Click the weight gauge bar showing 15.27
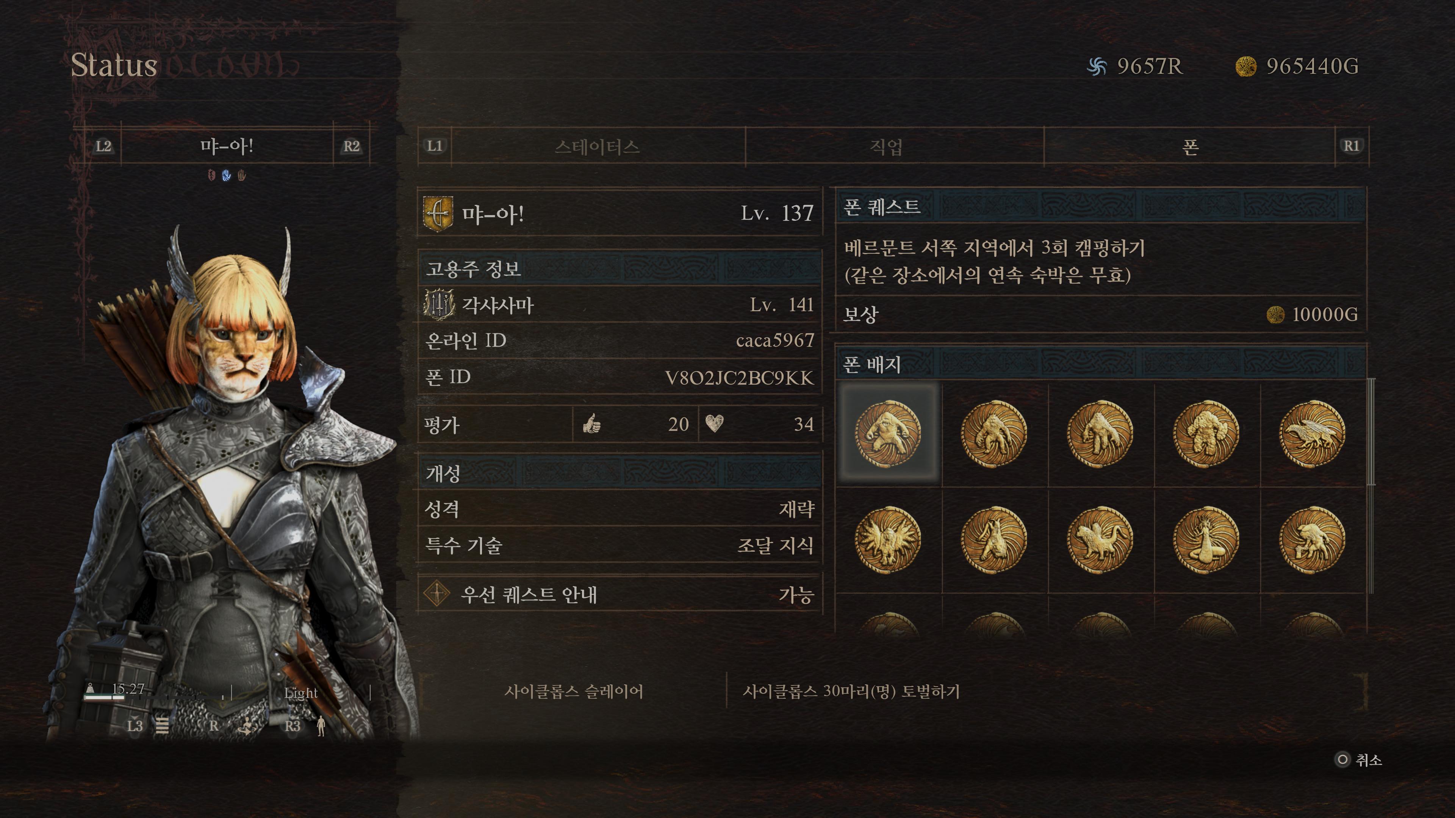The image size is (1455, 818). (104, 698)
